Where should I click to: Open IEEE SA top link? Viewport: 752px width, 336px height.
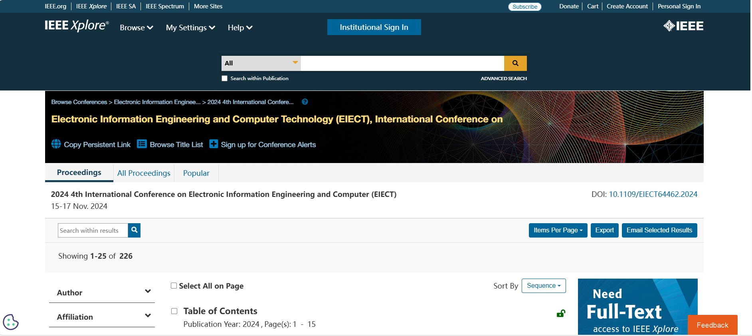[126, 6]
